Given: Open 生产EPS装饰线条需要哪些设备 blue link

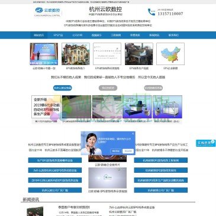Looking at the screenshot, I should tap(55, 160).
